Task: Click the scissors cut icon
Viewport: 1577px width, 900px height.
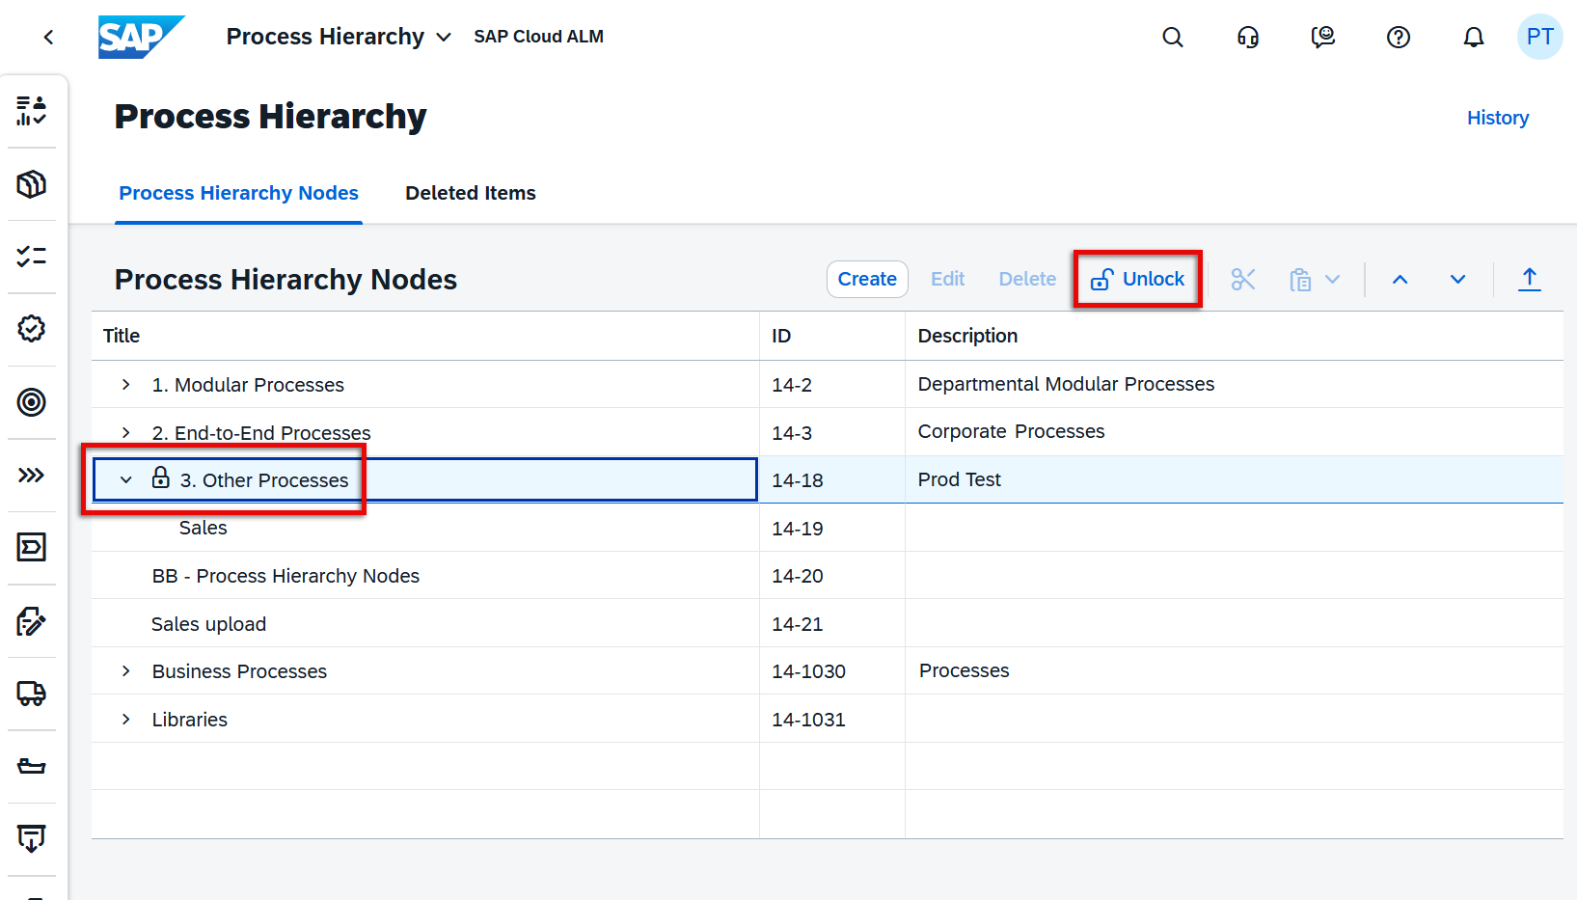Action: [x=1243, y=280]
